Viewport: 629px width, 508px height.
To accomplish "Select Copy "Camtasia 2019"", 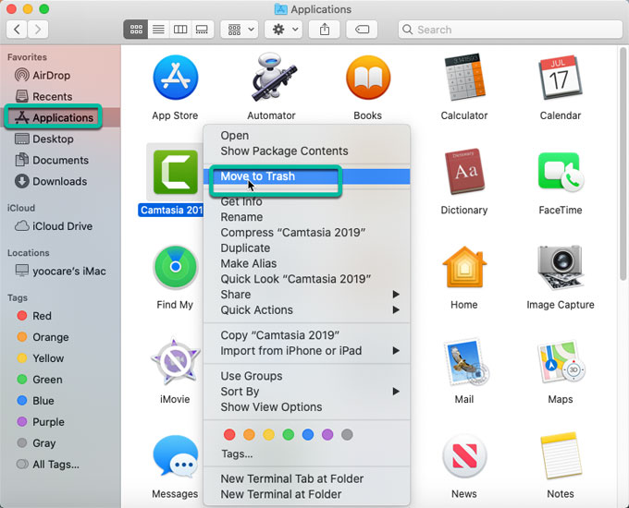I will click(306, 335).
